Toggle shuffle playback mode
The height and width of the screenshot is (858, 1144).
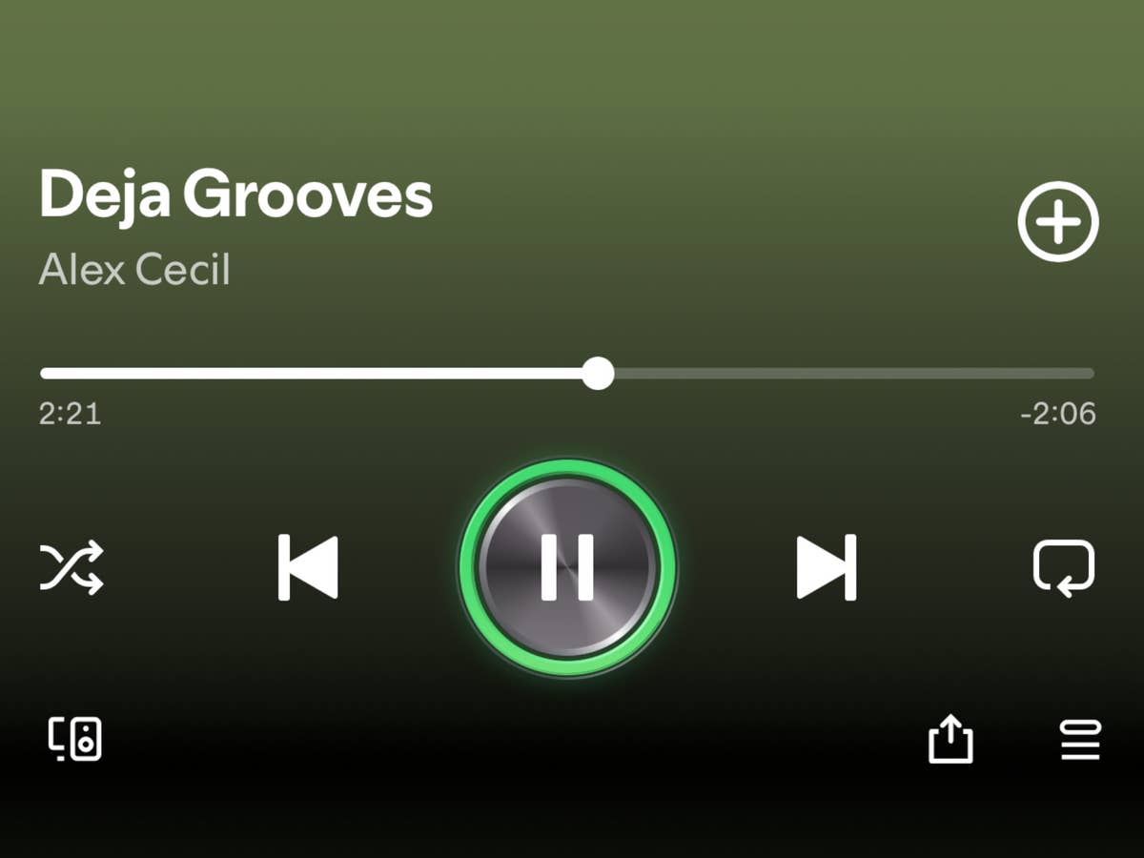pyautogui.click(x=71, y=568)
